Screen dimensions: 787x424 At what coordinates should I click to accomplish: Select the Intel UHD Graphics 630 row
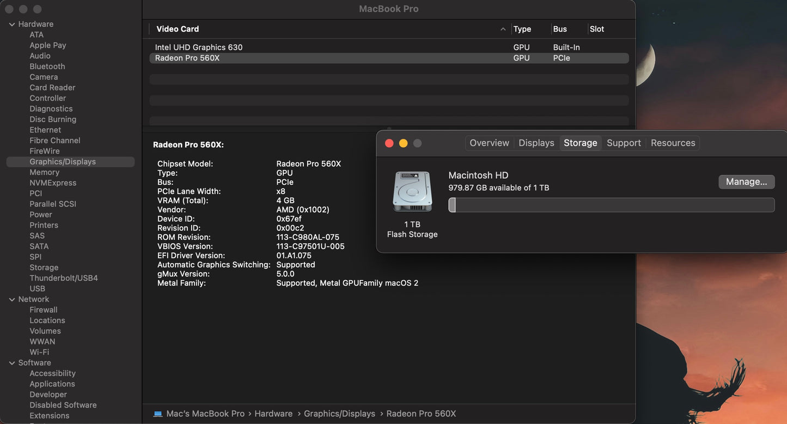pyautogui.click(x=199, y=47)
